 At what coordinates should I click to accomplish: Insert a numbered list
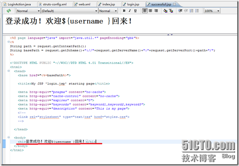pos(192,11)
